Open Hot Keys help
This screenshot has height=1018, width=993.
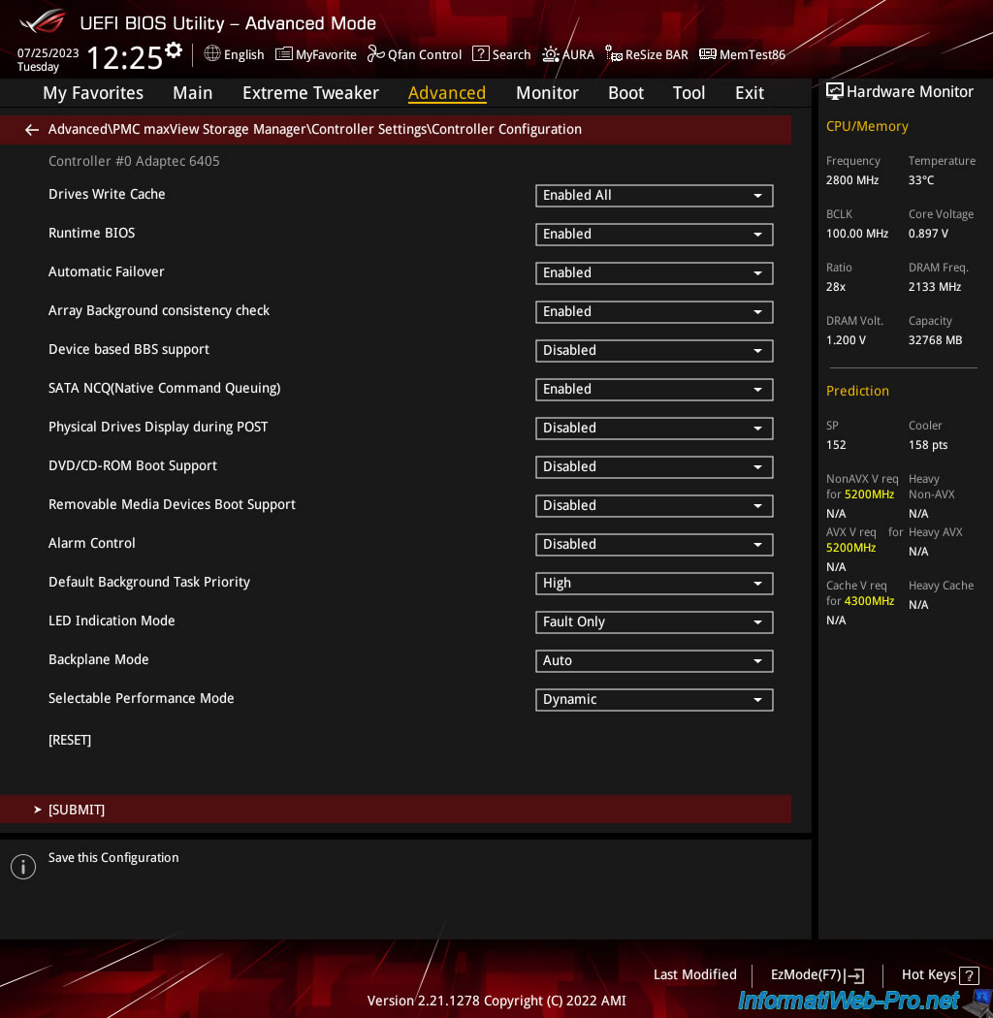click(939, 975)
